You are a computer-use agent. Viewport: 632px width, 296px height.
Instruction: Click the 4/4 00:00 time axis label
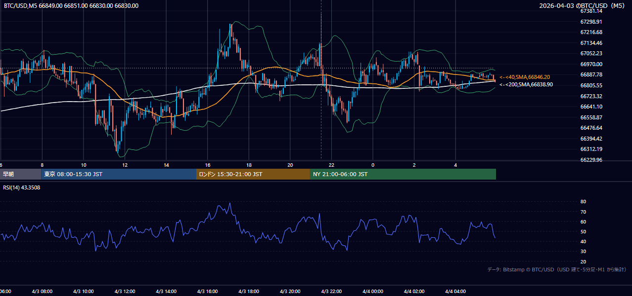click(x=373, y=292)
